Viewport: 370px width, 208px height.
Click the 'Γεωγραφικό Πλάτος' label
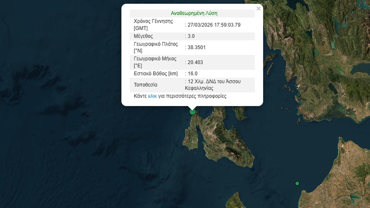point(156,44)
